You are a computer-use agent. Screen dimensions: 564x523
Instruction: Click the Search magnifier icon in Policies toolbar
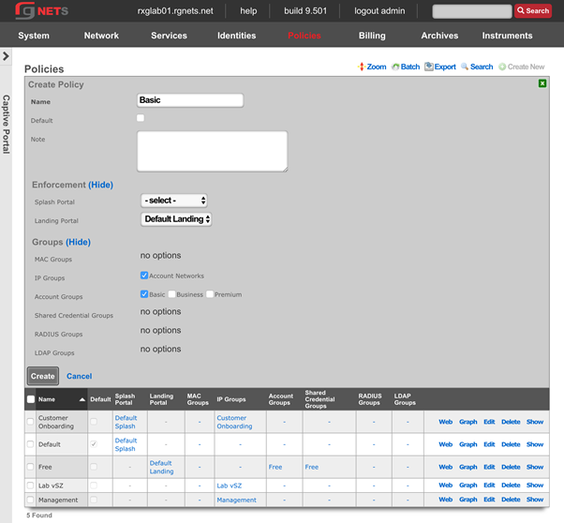click(465, 67)
